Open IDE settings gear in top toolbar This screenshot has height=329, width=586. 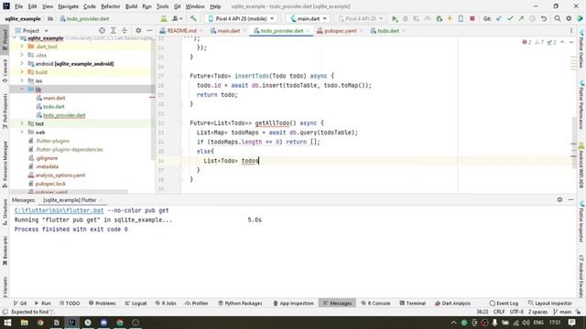569,18
